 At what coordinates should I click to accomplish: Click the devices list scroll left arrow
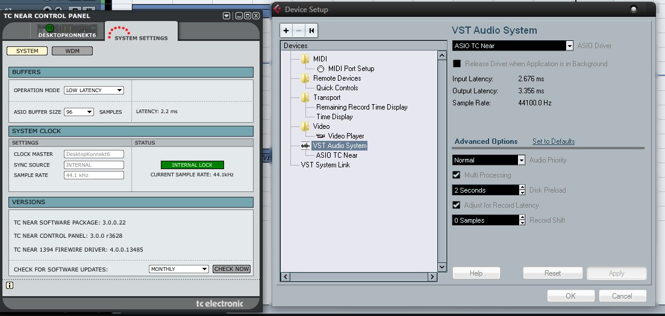[x=286, y=277]
